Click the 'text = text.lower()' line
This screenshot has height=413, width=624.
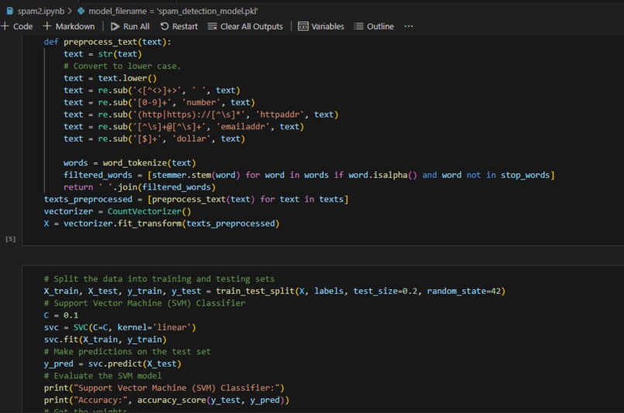(110, 78)
